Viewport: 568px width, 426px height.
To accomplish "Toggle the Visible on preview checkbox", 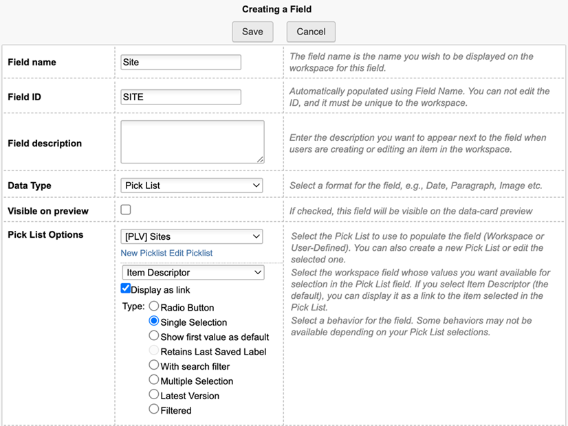I will point(126,210).
